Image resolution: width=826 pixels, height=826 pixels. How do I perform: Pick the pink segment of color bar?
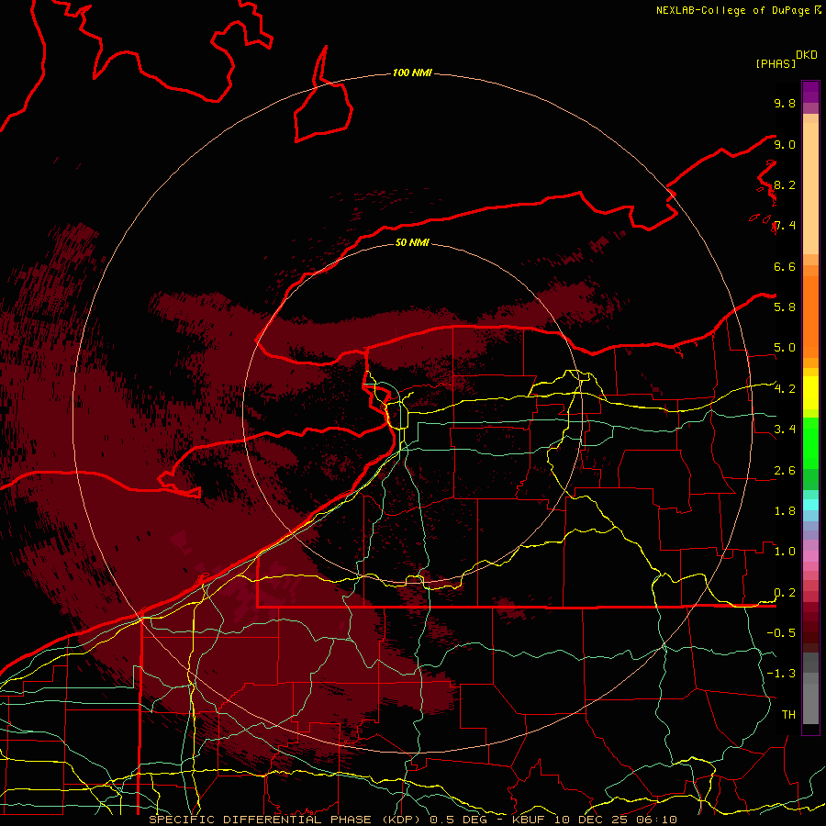pyautogui.click(x=810, y=556)
